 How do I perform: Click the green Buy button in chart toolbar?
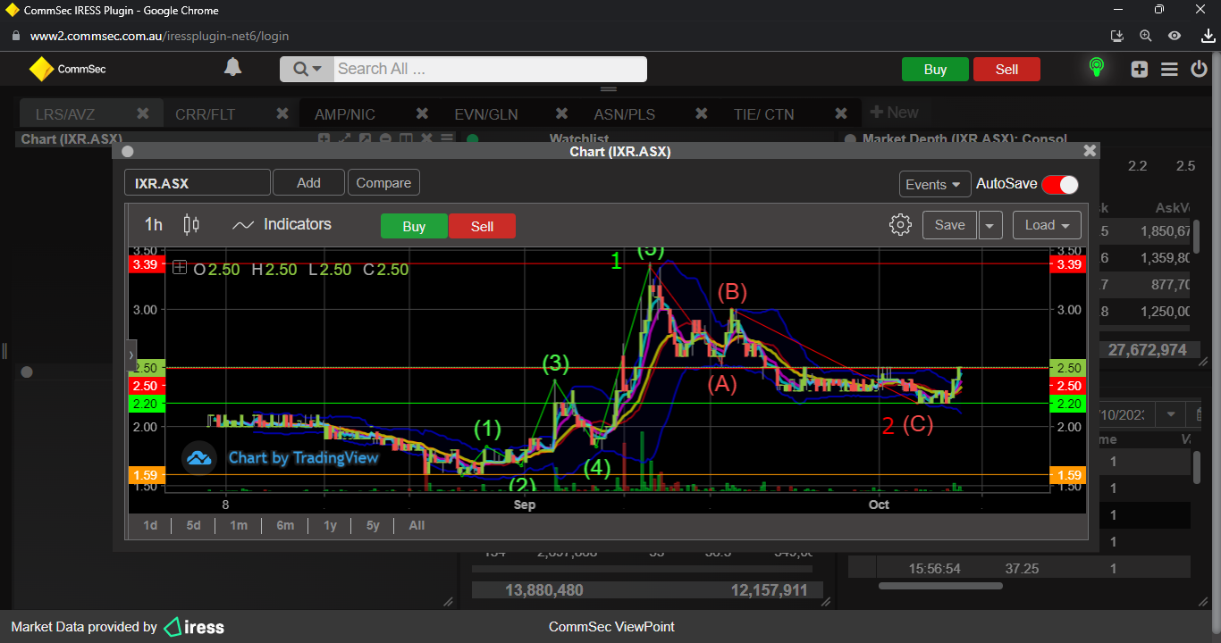pyautogui.click(x=414, y=226)
